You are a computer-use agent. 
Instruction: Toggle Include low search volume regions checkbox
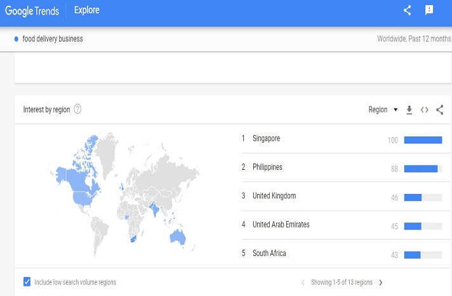click(x=27, y=281)
